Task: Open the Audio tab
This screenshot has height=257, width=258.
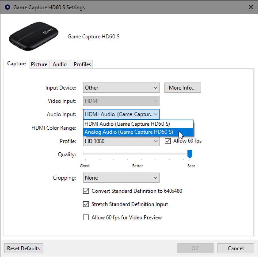Action: click(60, 64)
